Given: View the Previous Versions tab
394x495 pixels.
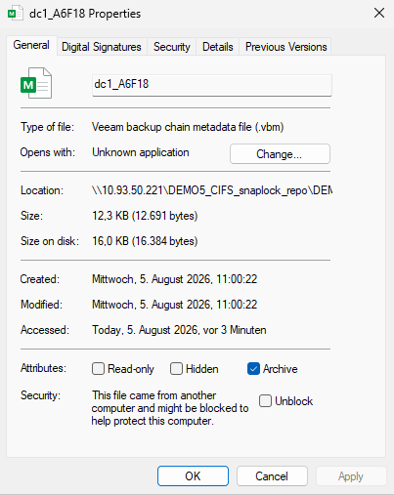Looking at the screenshot, I should click(x=285, y=47).
